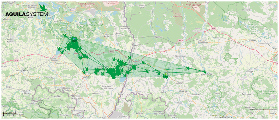The width and height of the screenshot is (279, 120).
Task: Click the Zgorzelec-area eagle cluster marker
Action: click(x=134, y=67)
